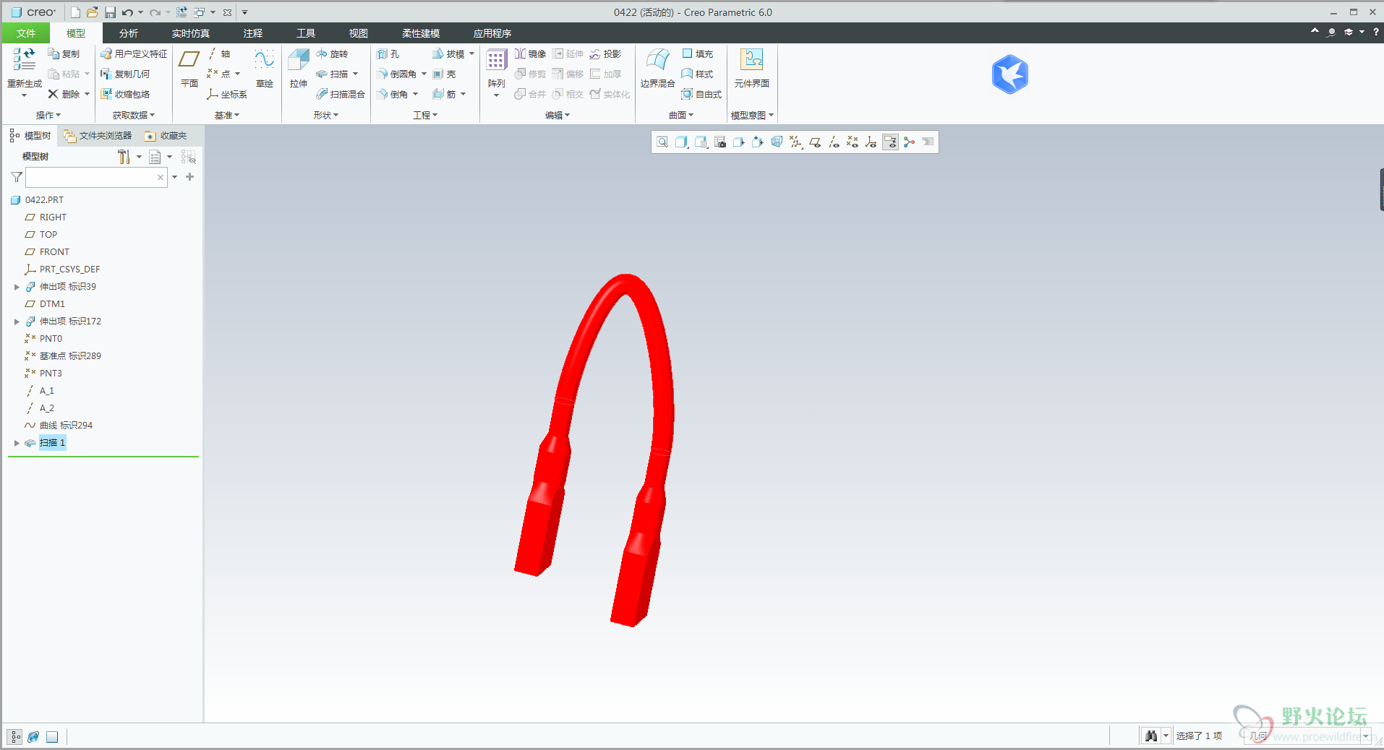This screenshot has width=1384, height=750.
Task: Open the 形状 group dropdown
Action: tap(326, 115)
